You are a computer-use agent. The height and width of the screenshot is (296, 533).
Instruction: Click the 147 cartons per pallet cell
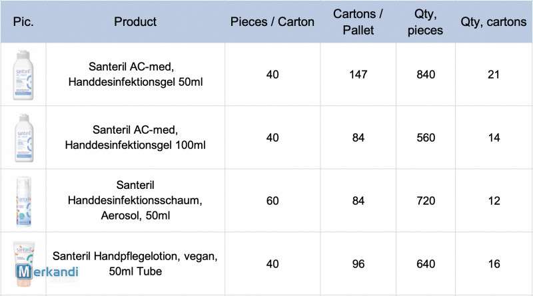point(358,74)
